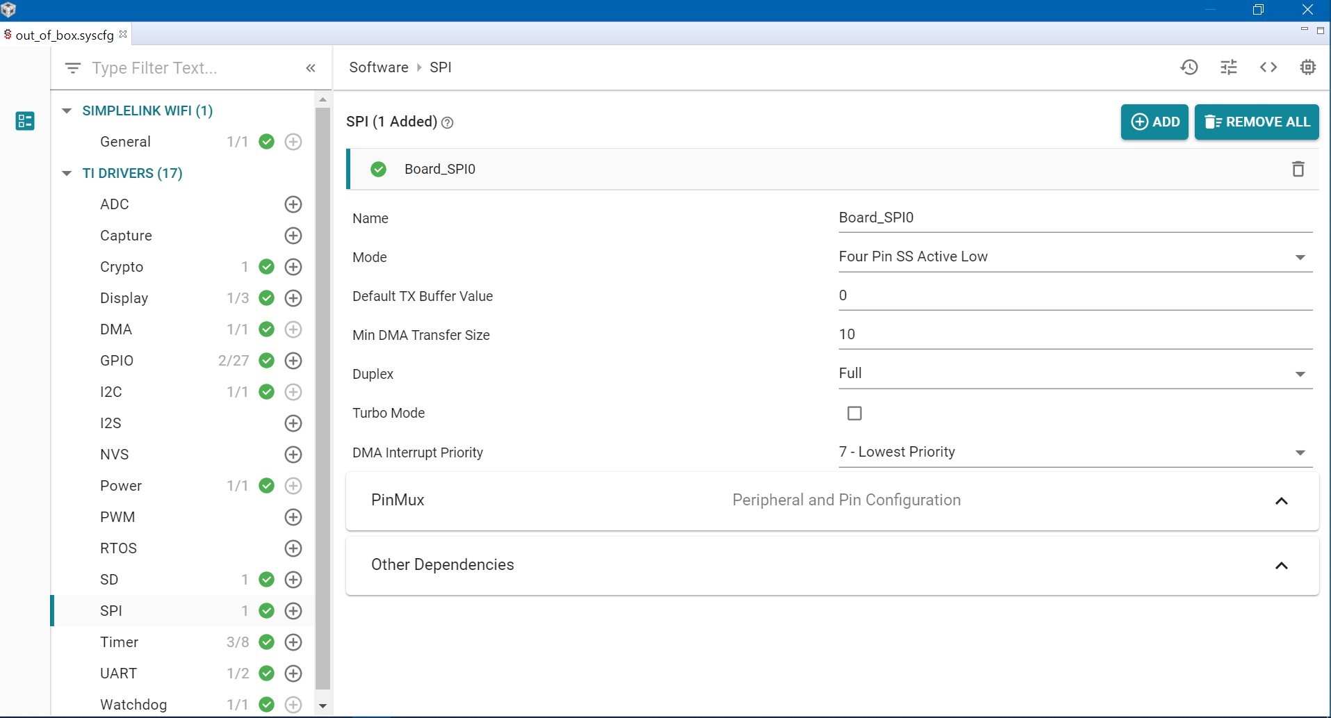Add a PWM instance with plus icon
1331x718 pixels.
(293, 517)
